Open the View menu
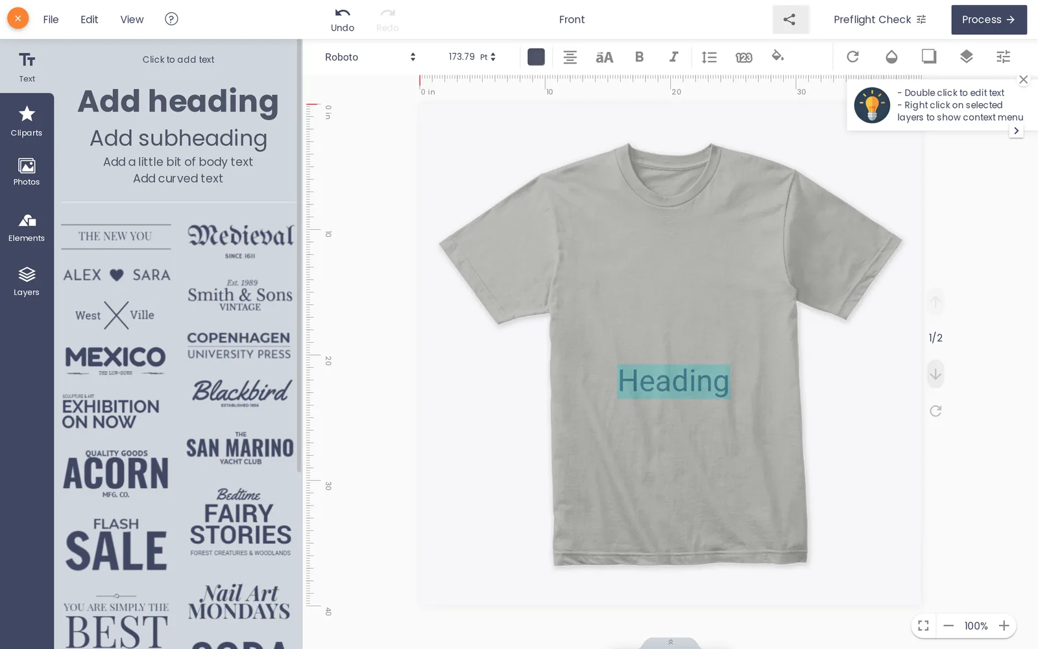The height and width of the screenshot is (649, 1038). [x=132, y=19]
